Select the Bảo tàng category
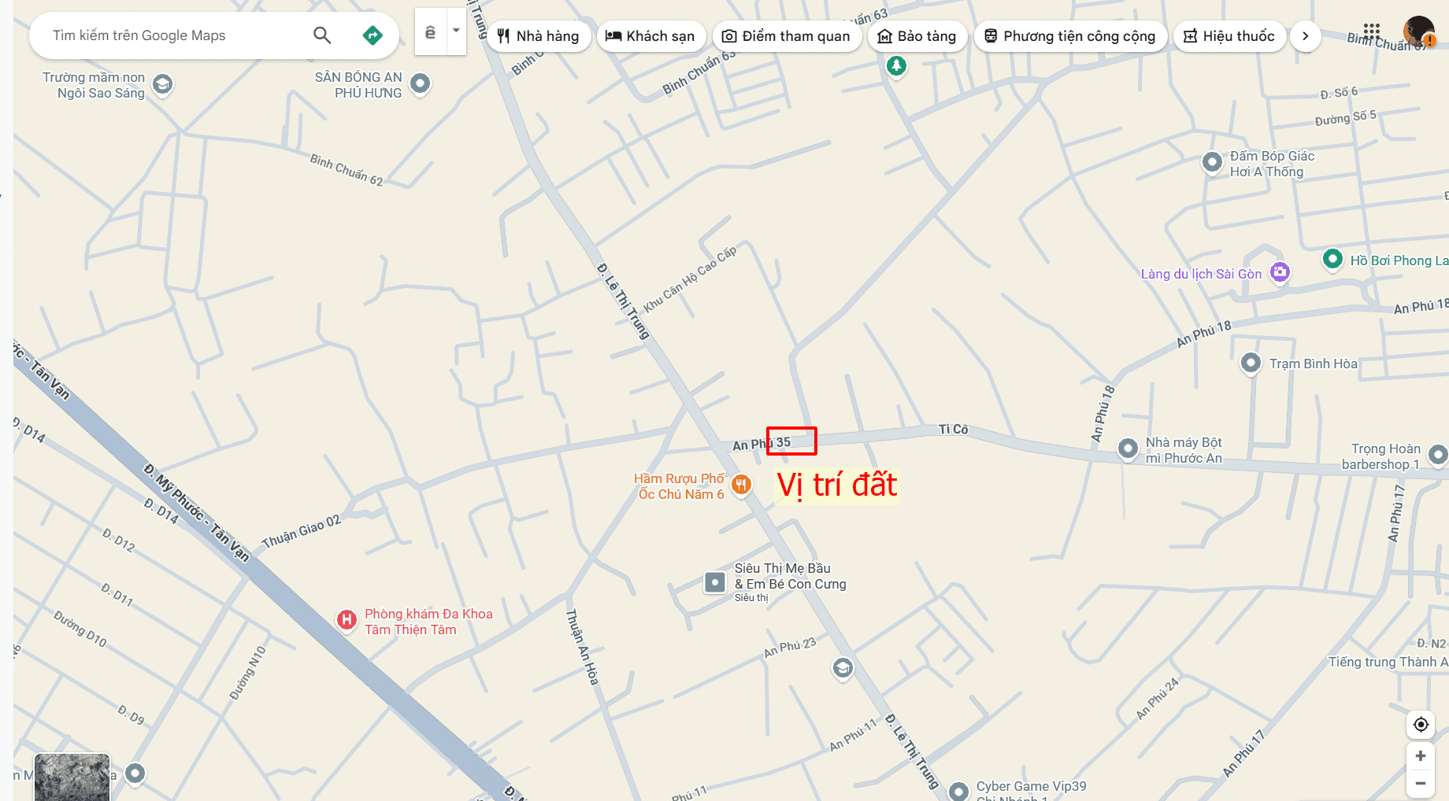Viewport: 1449px width, 801px height. tap(917, 36)
